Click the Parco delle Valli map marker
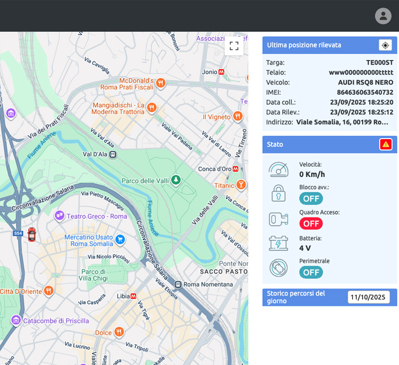The width and height of the screenshot is (399, 365). coord(177,180)
